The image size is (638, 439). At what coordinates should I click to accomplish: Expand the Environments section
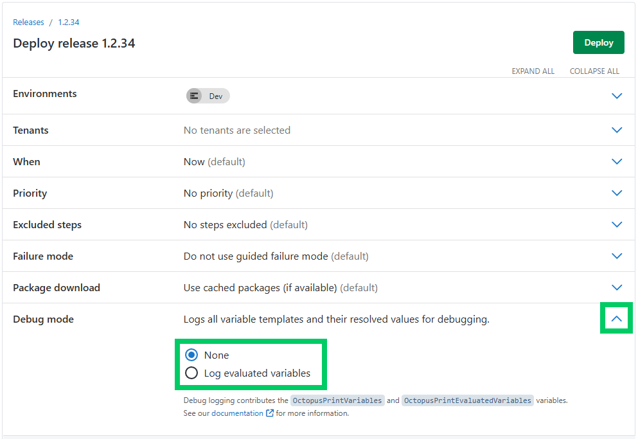[x=617, y=95]
